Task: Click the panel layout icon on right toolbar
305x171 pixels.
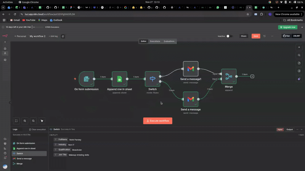Action: (x=299, y=71)
